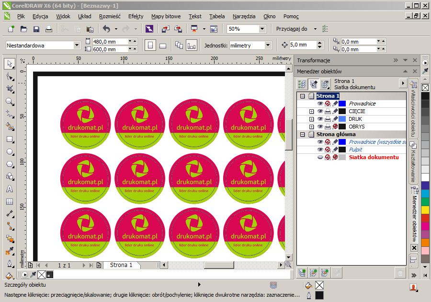Print the document
Screen dimensions: 431x302
click(49, 29)
